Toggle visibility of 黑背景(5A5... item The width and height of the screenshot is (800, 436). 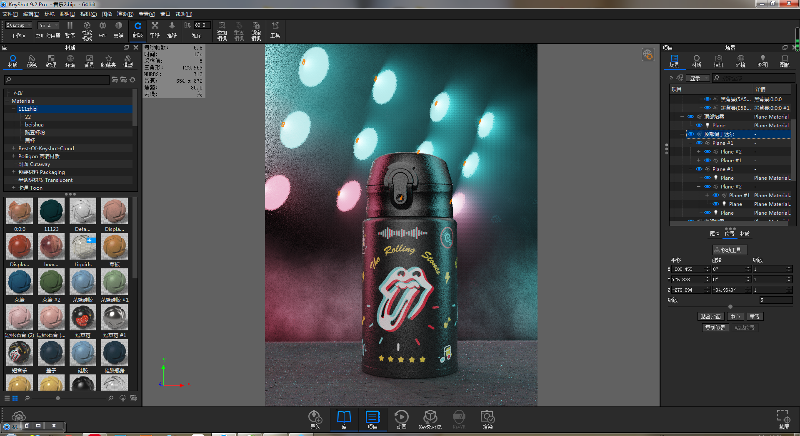707,99
